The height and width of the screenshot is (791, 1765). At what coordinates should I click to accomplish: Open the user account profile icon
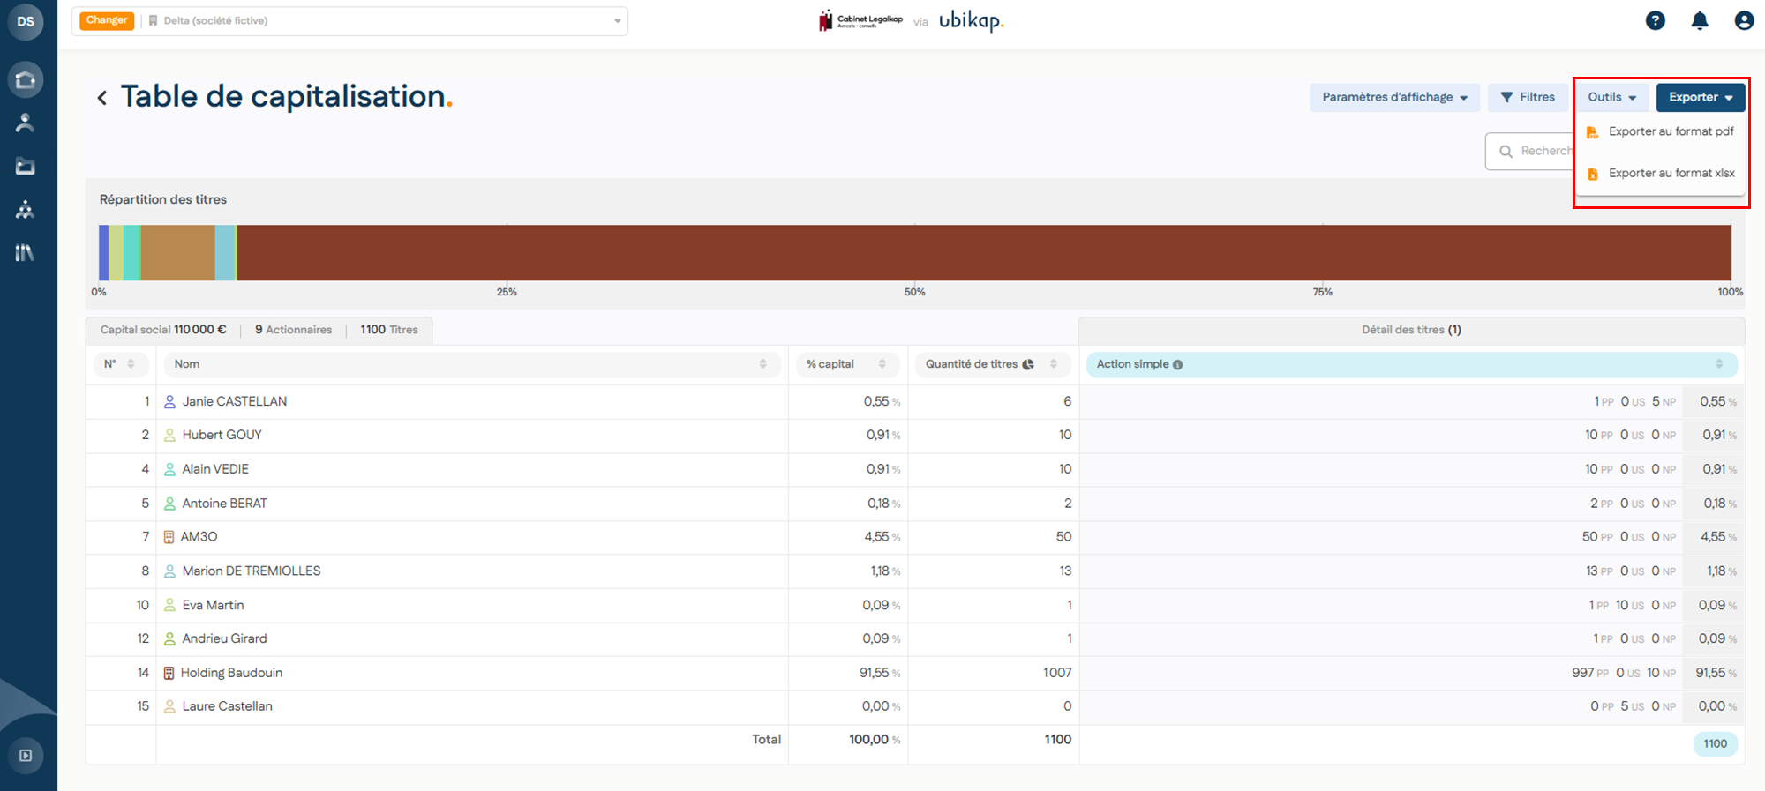[x=1744, y=20]
